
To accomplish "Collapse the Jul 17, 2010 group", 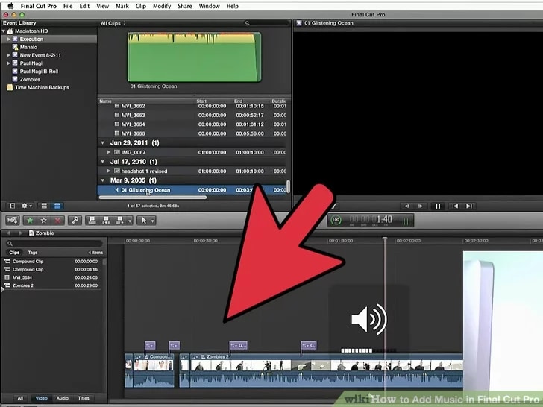I will point(102,162).
